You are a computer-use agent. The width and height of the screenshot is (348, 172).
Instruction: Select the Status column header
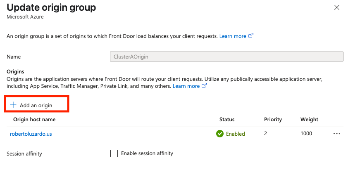pos(227,120)
